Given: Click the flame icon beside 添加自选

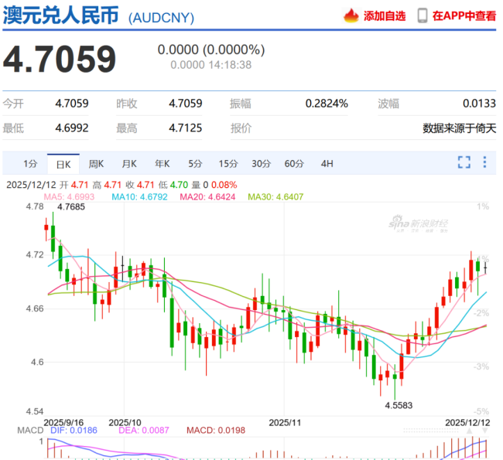Looking at the screenshot, I should coord(351,15).
